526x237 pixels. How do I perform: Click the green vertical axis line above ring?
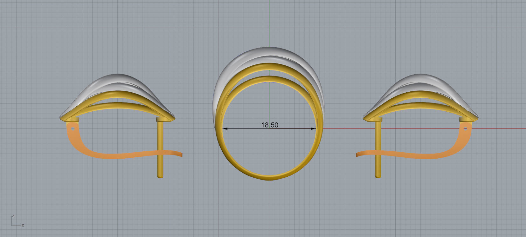[269, 23]
